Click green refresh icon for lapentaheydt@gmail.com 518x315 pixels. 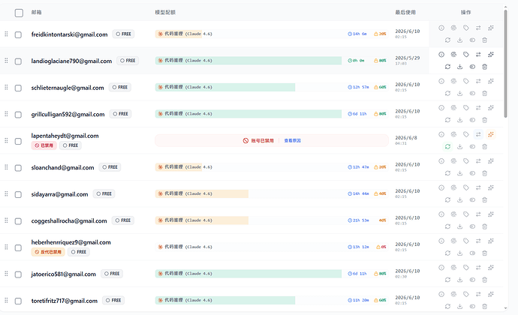tap(447, 146)
